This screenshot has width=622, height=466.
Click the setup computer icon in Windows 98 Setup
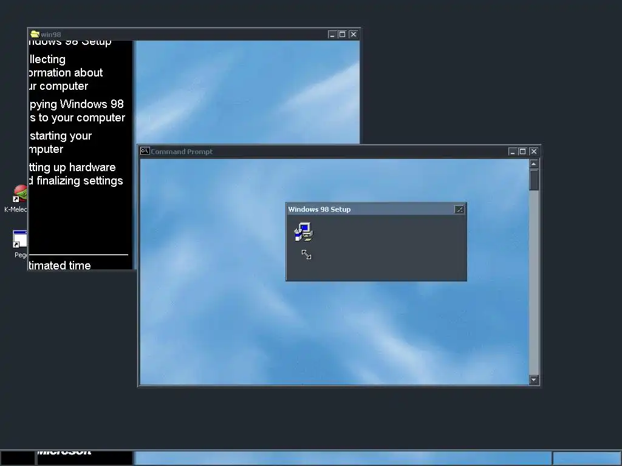[304, 232]
